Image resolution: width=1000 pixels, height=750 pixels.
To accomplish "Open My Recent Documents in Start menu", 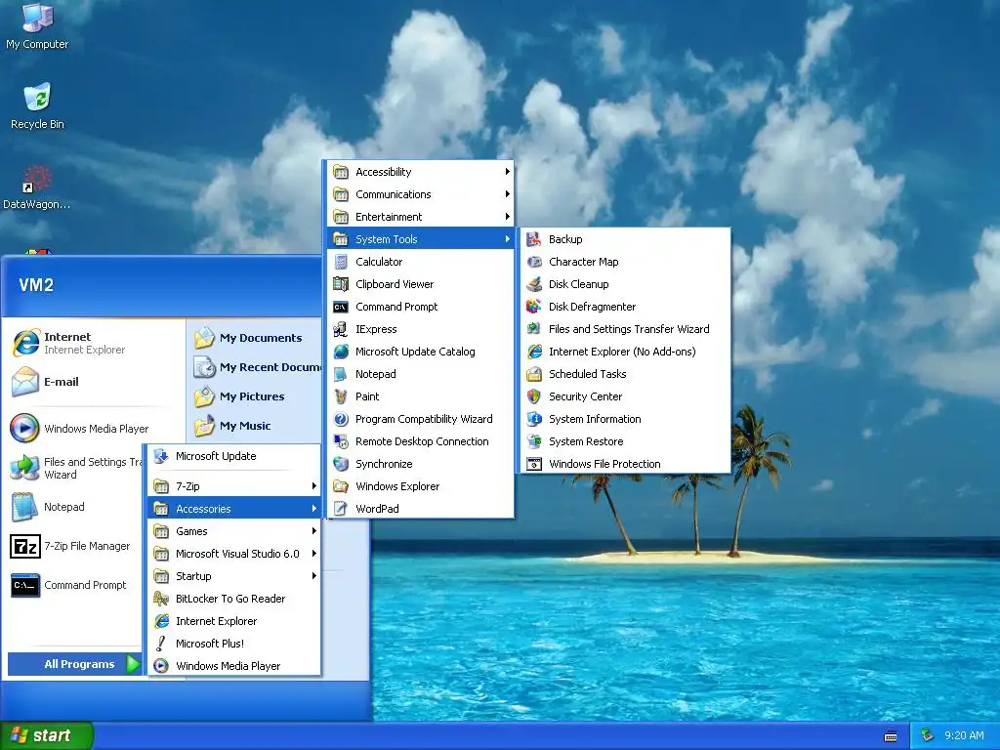I will [257, 367].
